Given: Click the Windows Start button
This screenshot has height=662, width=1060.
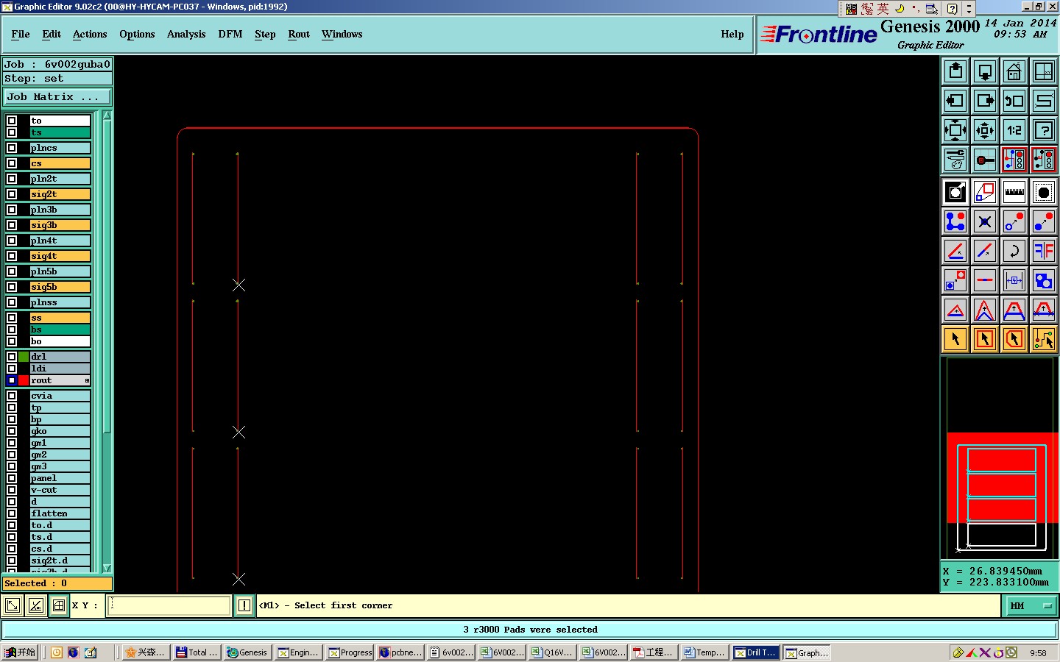Looking at the screenshot, I should click(20, 652).
